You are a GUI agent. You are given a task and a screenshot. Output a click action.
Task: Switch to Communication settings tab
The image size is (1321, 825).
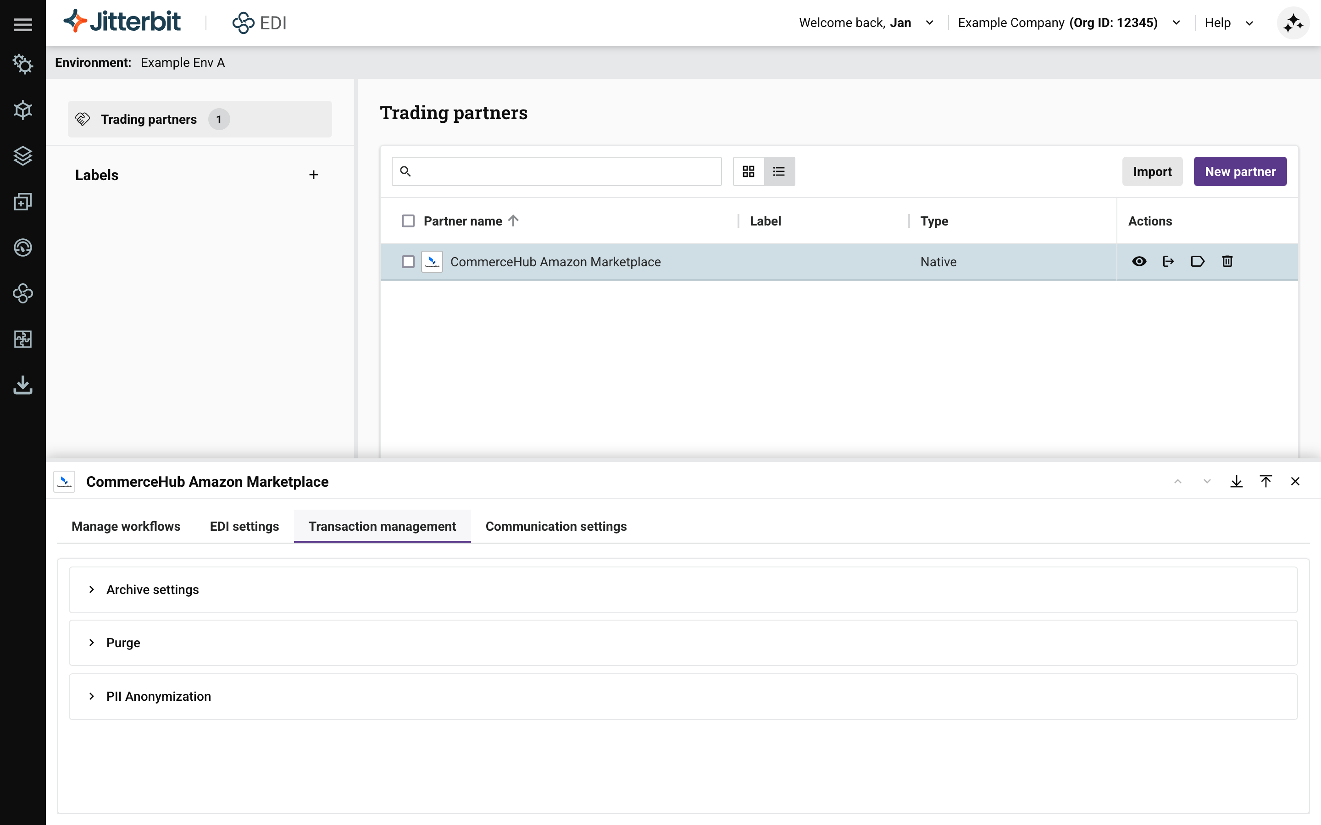click(x=556, y=526)
